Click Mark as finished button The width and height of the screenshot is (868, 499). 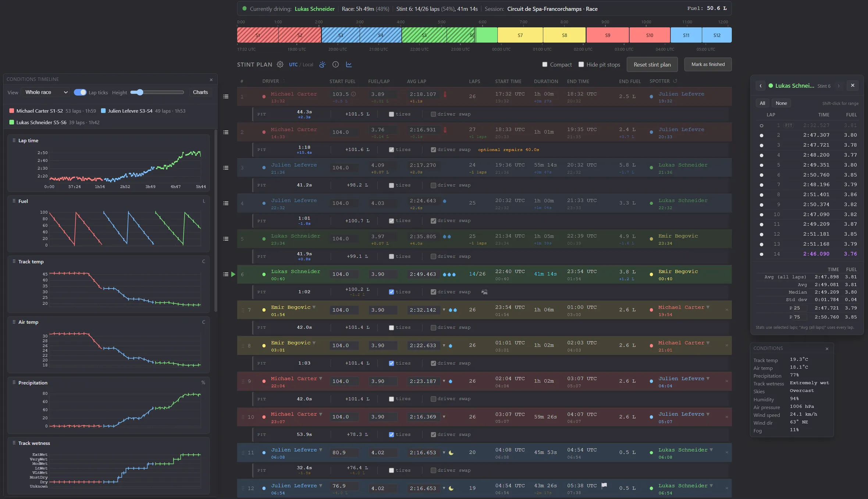tap(708, 64)
